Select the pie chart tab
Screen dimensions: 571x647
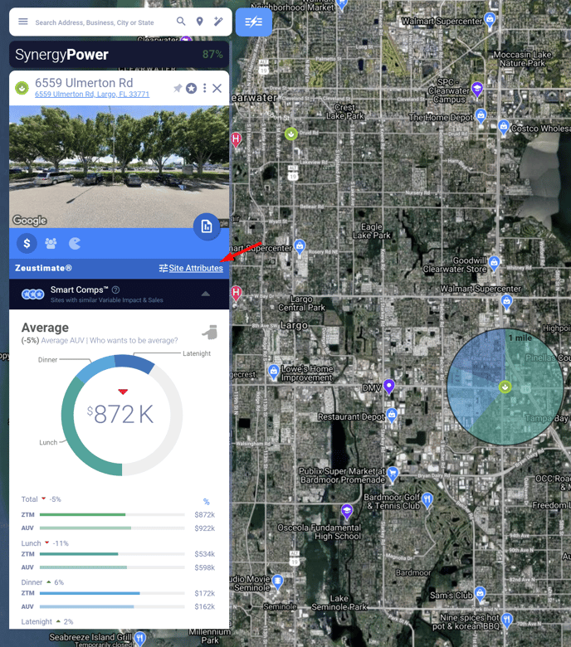point(75,243)
